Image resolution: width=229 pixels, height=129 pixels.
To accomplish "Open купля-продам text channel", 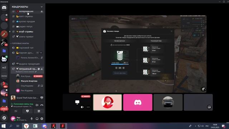I will coord(27,21).
